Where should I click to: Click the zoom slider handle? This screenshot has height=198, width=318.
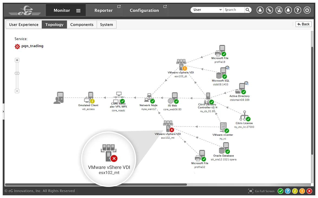coord(17,73)
